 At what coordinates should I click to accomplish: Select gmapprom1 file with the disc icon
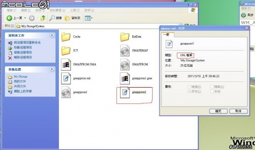[66, 92]
